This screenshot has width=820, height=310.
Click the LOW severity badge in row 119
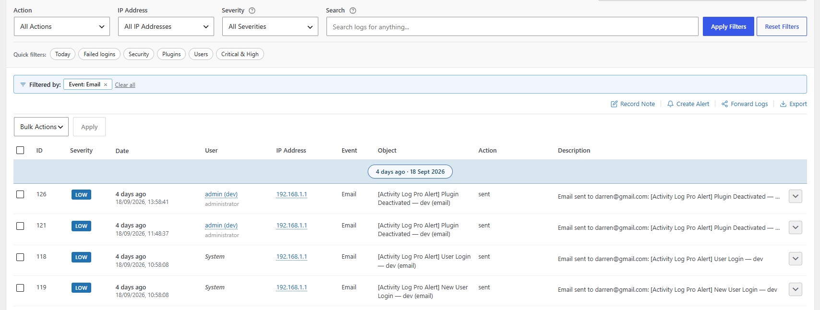click(81, 288)
